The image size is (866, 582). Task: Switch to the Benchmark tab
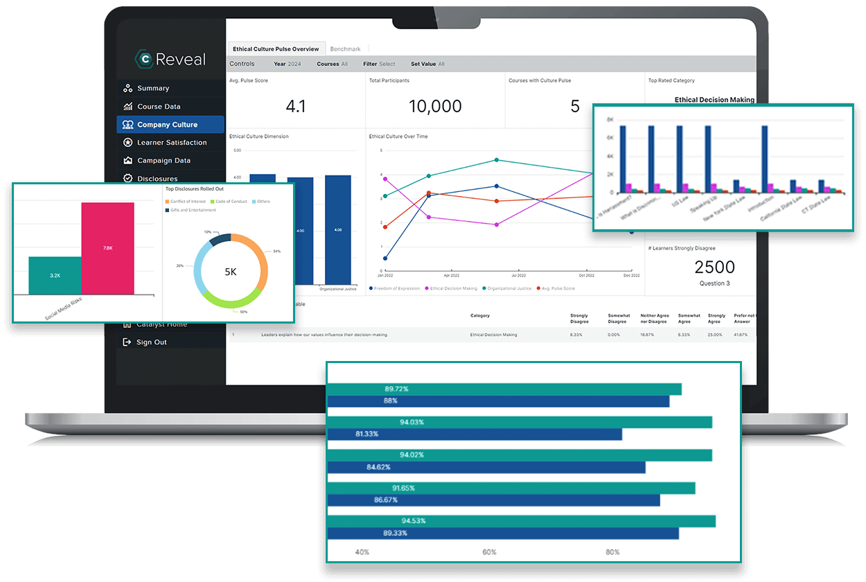346,48
